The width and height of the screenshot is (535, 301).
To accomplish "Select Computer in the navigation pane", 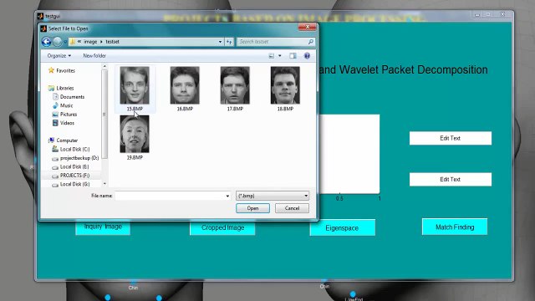I will 67,140.
